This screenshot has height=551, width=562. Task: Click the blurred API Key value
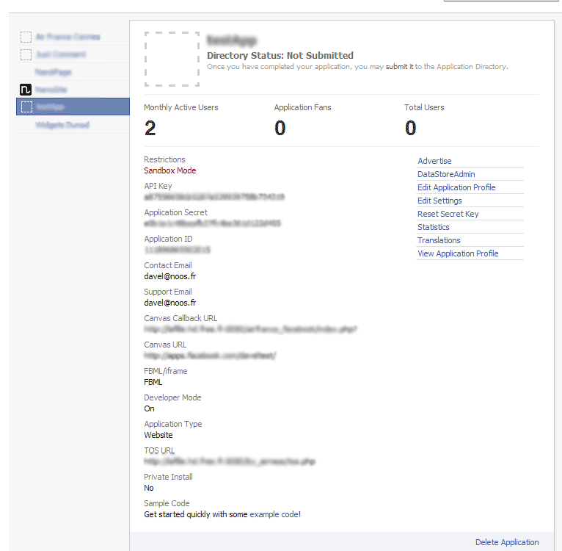[x=214, y=197]
